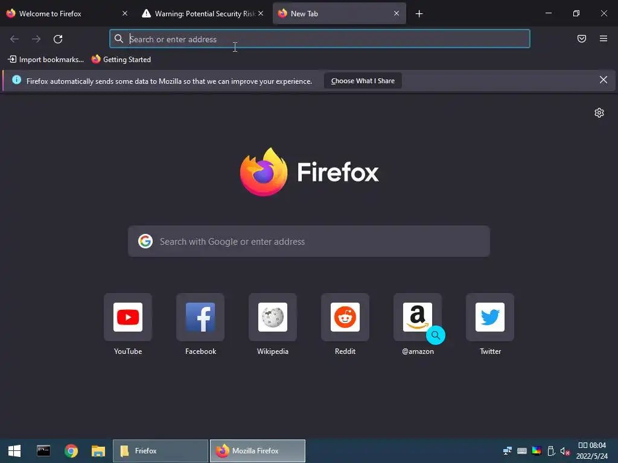618x463 pixels.
Task: Click the Back arrow in toolbar
Action: [x=14, y=39]
